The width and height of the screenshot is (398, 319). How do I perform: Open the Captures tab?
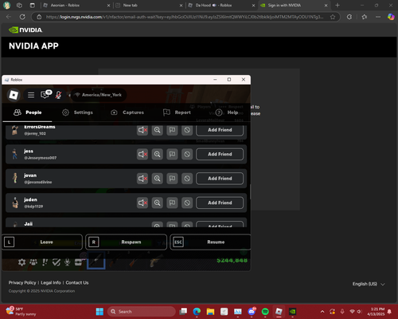(x=127, y=112)
